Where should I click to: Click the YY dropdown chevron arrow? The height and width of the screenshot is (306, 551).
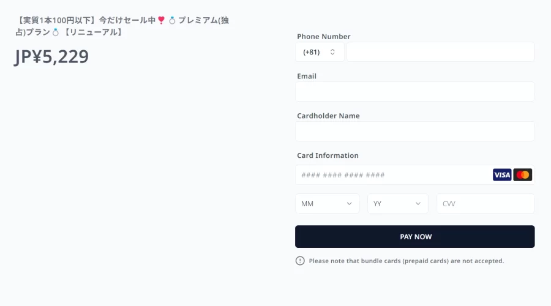(418, 204)
